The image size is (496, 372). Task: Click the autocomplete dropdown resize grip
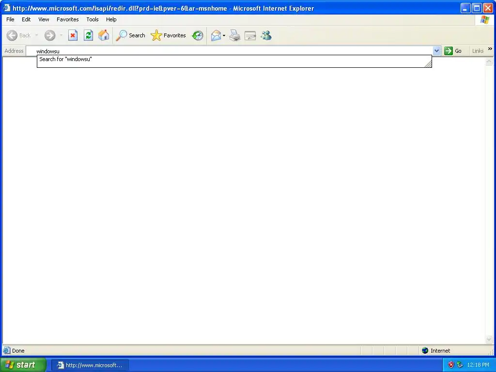pos(428,64)
